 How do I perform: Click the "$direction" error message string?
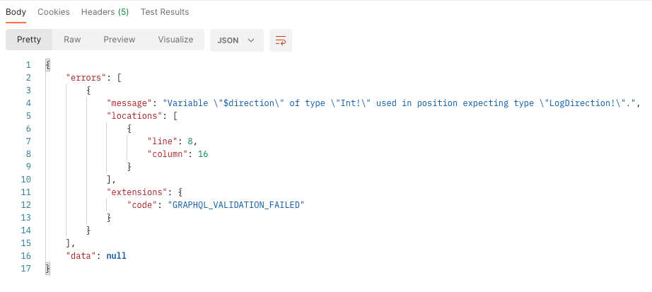click(x=400, y=103)
